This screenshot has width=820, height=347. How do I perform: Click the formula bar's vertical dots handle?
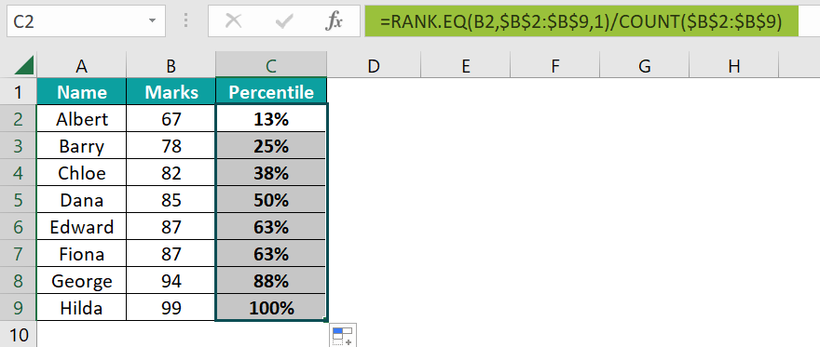[186, 20]
